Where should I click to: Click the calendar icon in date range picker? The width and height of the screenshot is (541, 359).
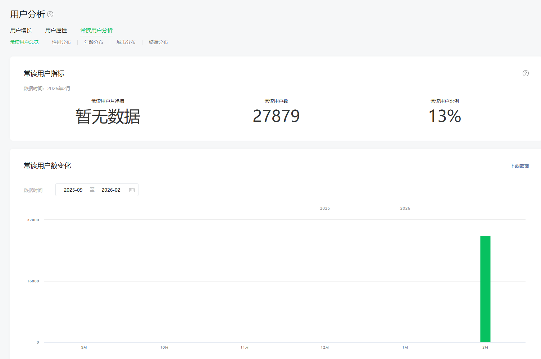(132, 190)
